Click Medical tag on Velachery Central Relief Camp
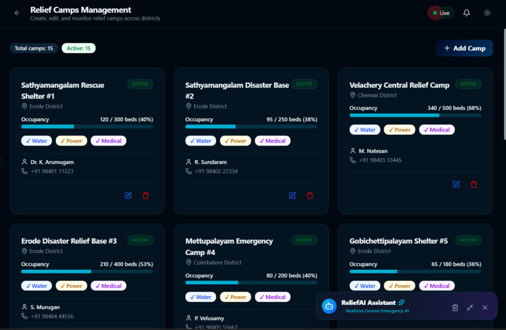The image size is (506, 330). 436,130
